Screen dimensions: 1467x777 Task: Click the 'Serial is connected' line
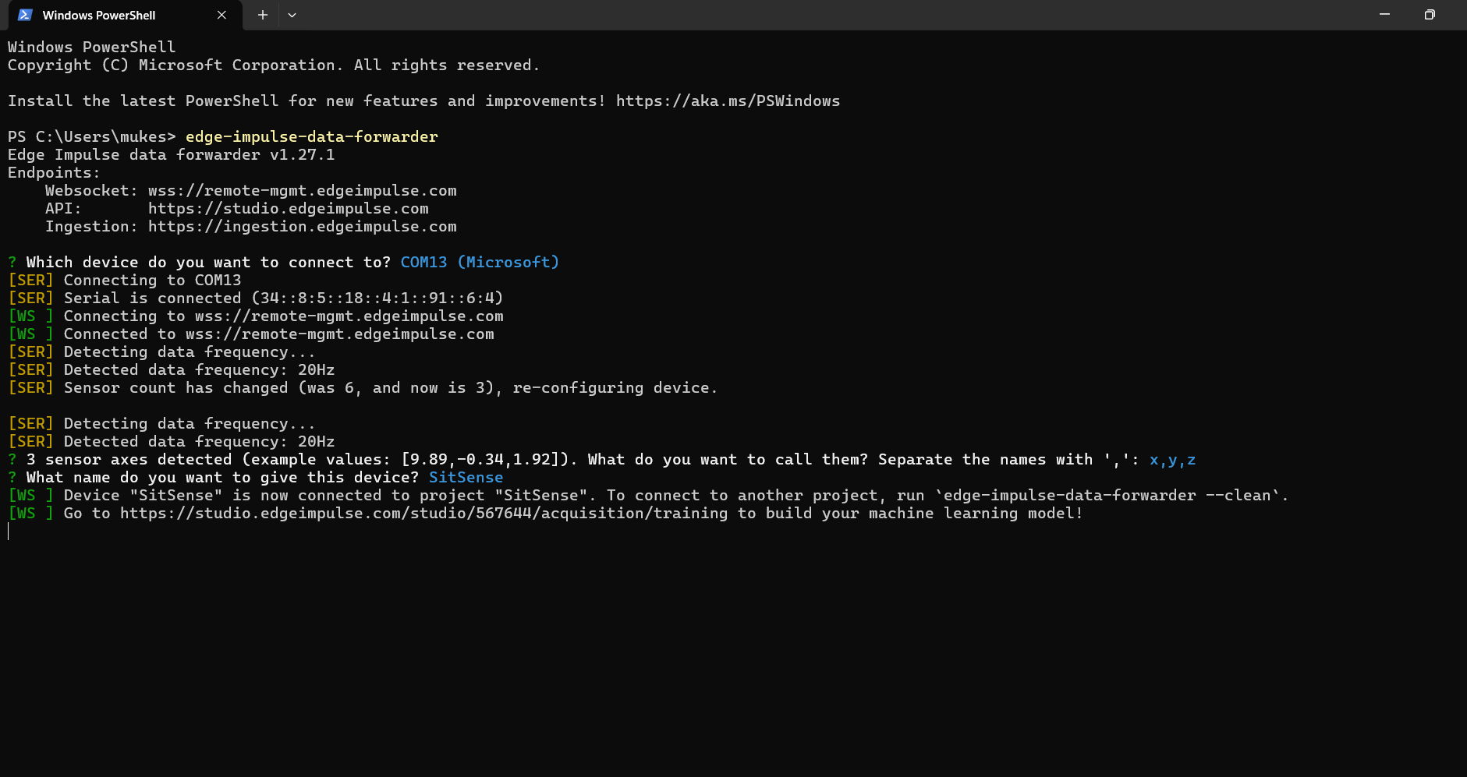coord(256,298)
